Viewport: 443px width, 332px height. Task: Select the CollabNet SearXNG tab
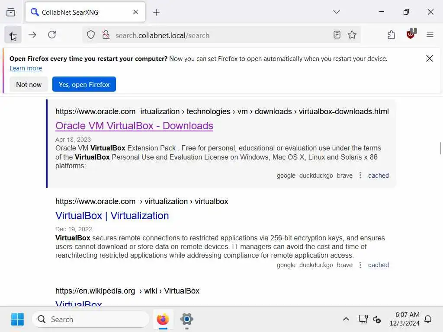coord(85,12)
